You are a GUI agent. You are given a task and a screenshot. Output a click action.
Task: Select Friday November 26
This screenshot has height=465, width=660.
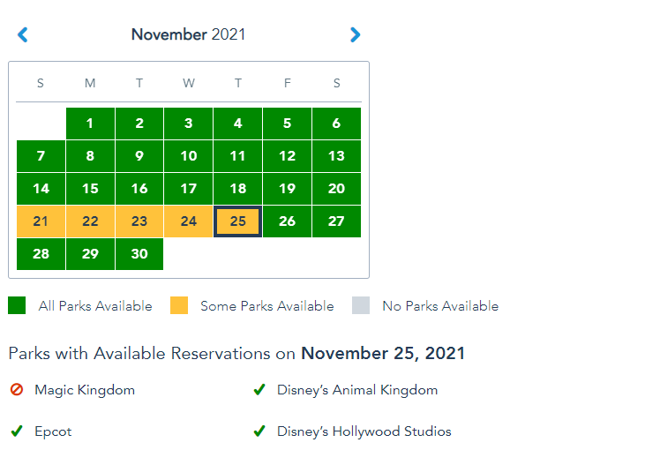(x=287, y=221)
